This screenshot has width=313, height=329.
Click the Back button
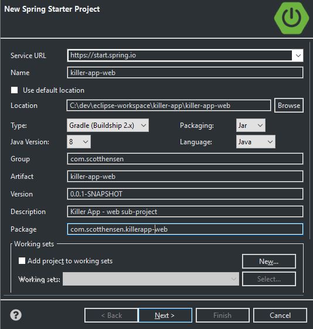point(111,315)
